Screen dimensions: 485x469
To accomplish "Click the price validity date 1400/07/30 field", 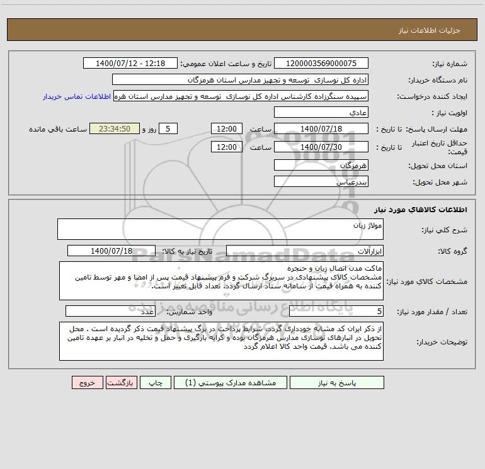I will (321, 147).
